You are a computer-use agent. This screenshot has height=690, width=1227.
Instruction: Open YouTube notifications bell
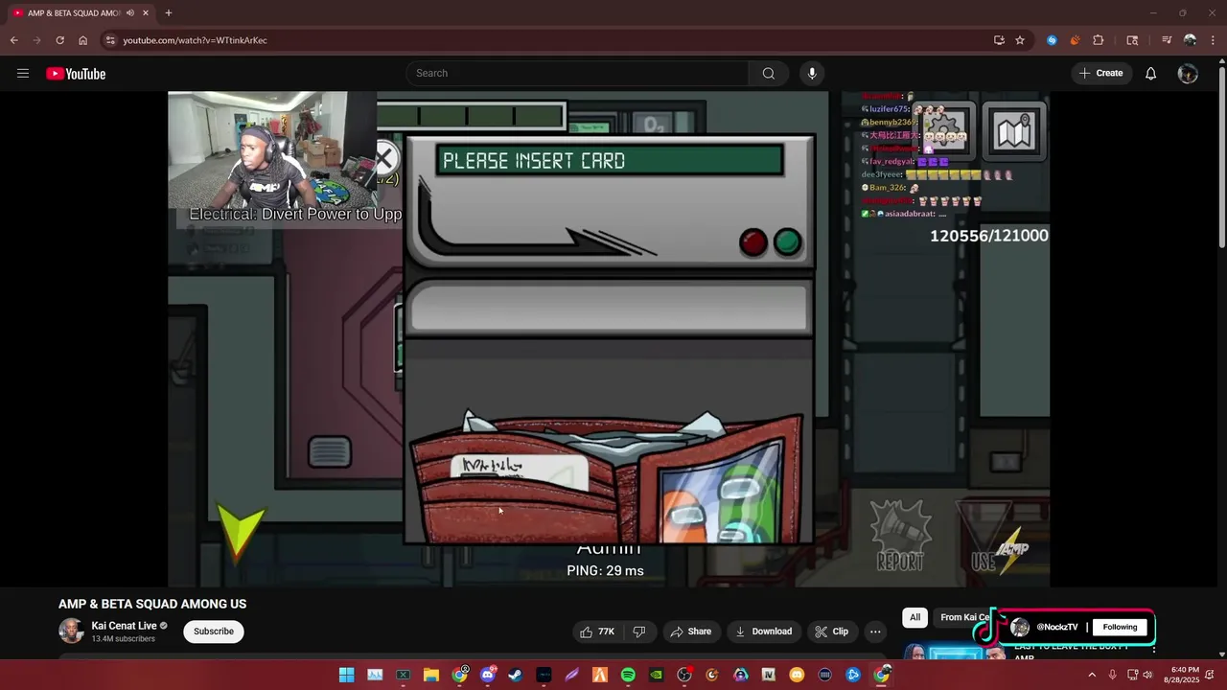pos(1150,74)
